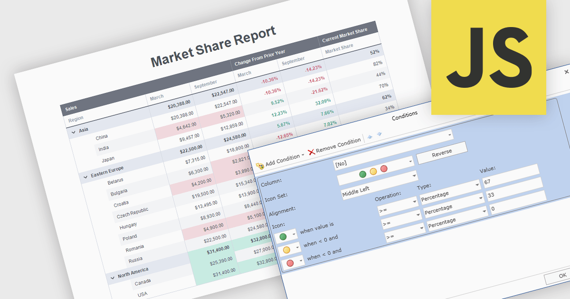Open the Add Condition dropdown arrow
Screen dimensions: 570x299
coord(303,156)
